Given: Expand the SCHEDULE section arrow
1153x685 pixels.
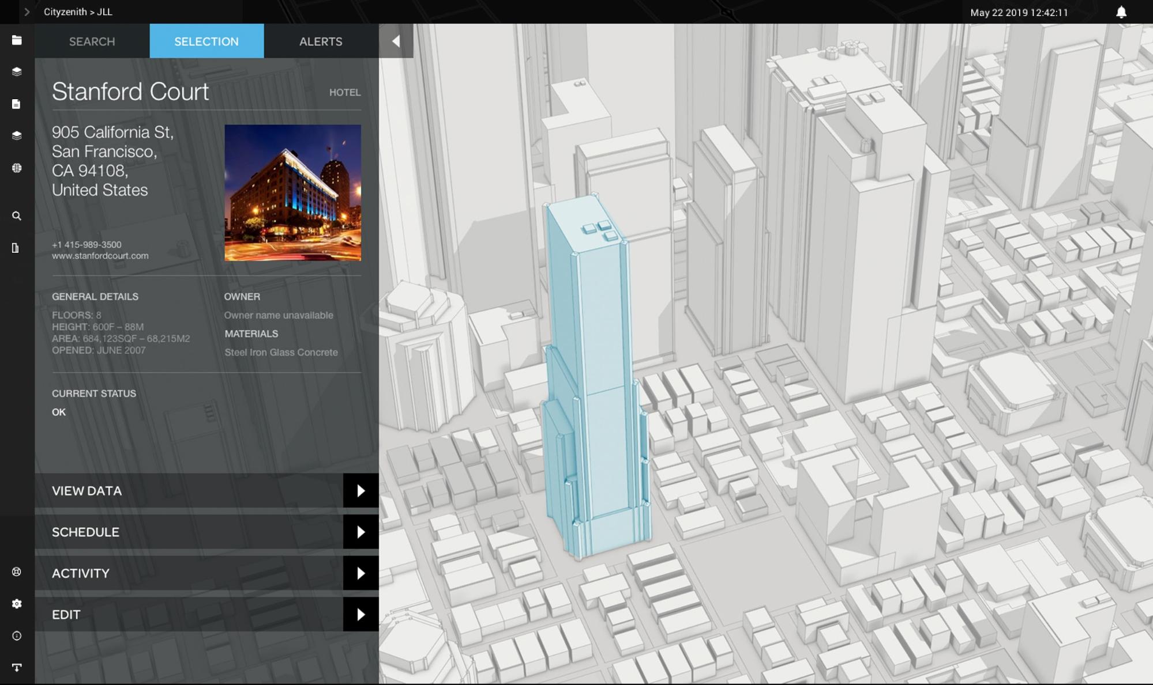Looking at the screenshot, I should 360,532.
